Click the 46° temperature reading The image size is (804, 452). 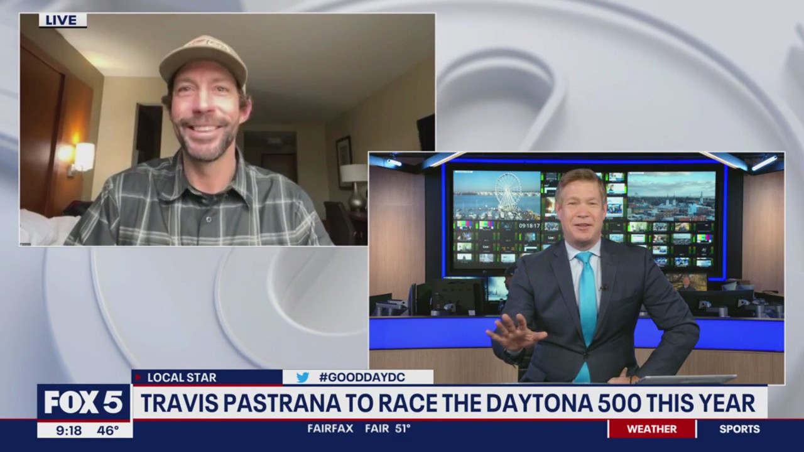click(x=108, y=430)
